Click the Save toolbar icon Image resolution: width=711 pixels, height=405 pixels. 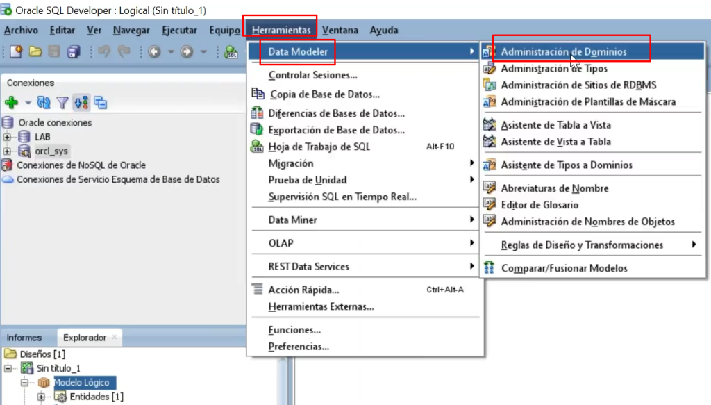[x=54, y=51]
